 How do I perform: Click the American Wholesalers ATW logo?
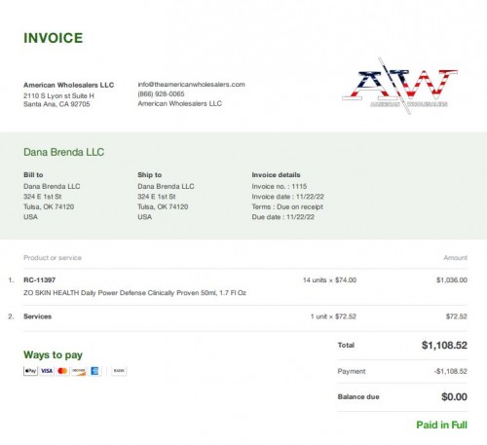pos(400,86)
